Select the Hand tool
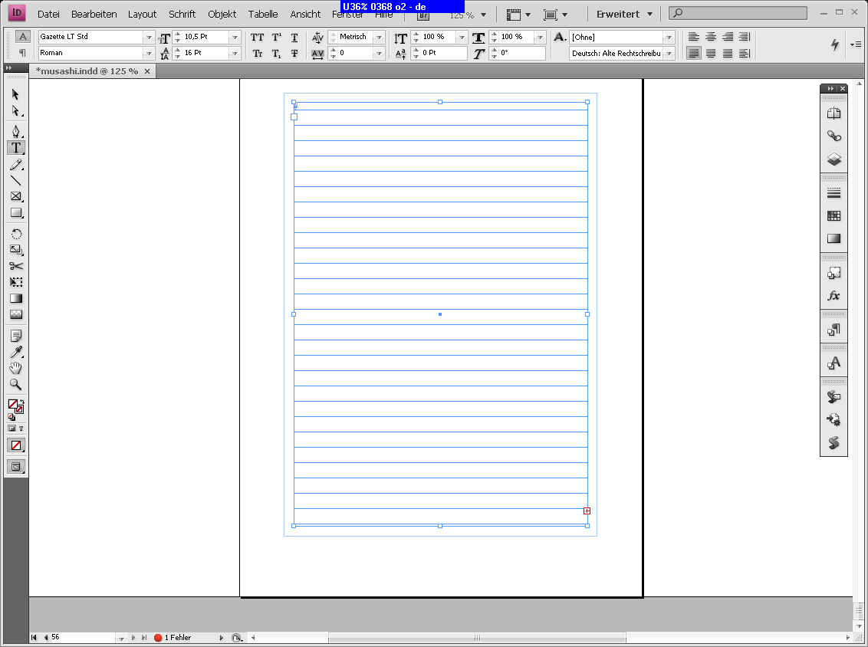Screen dimensions: 868x647 (15, 368)
